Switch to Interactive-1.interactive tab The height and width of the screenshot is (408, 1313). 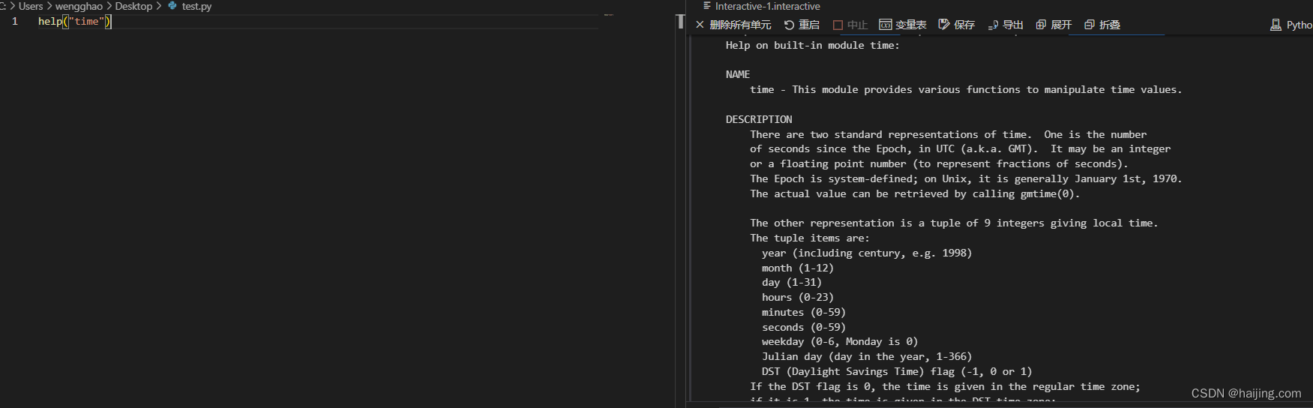click(762, 6)
